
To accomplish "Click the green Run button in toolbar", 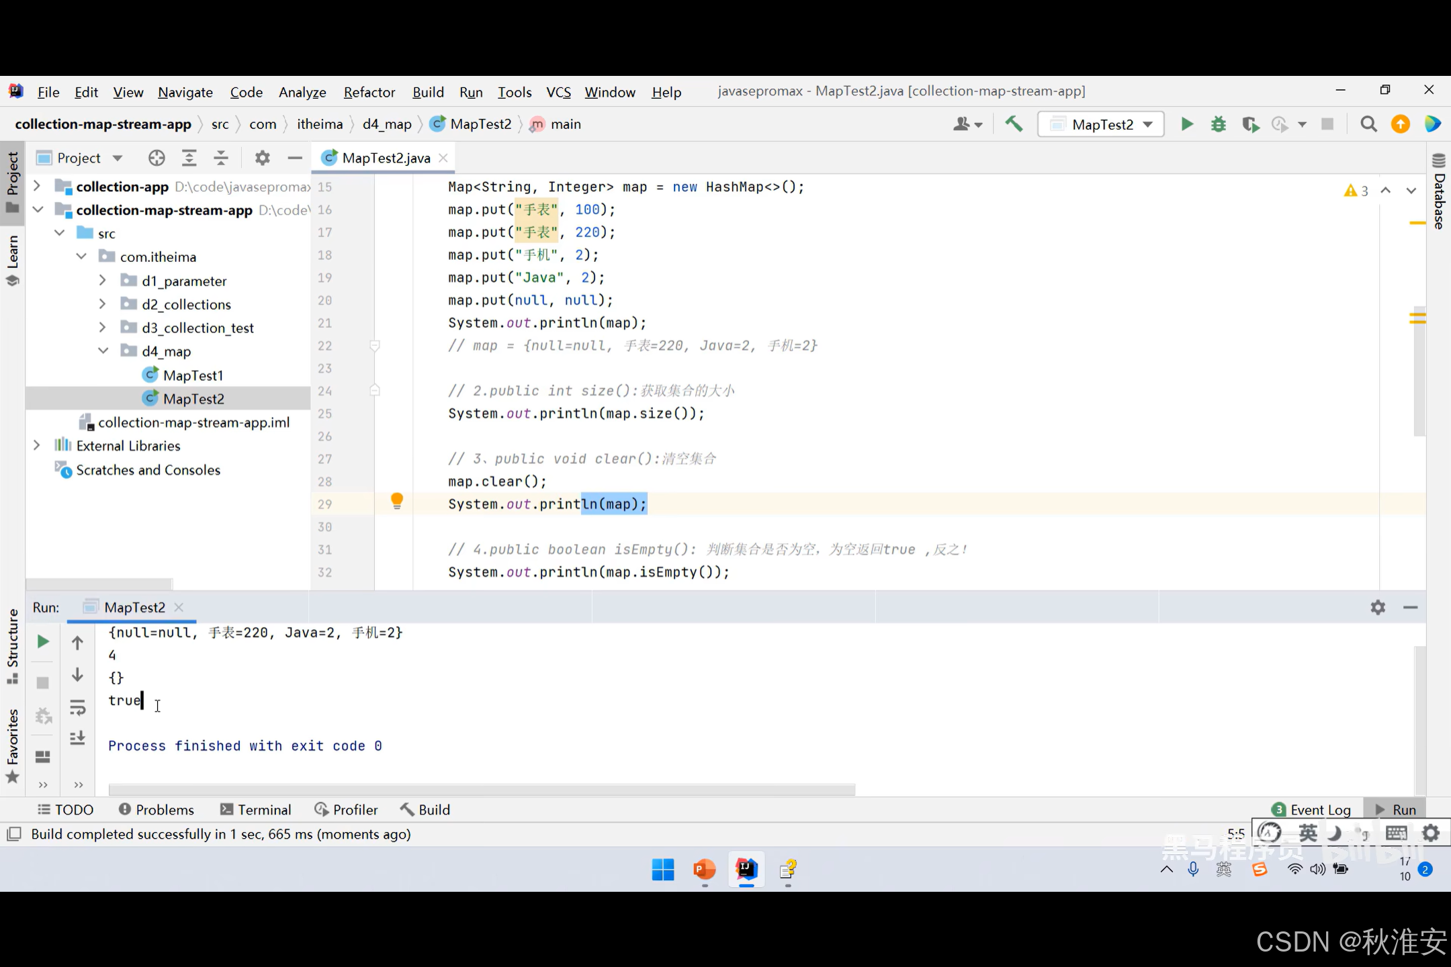I will pyautogui.click(x=1187, y=124).
